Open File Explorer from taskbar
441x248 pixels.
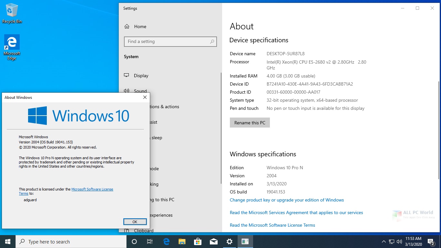[182, 242]
